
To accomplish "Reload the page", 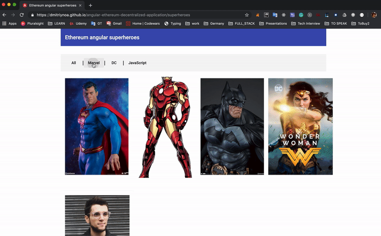I will [x=21, y=15].
